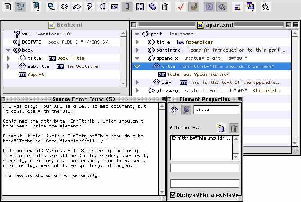Viewport: 301px width, 202px height.
Task: Click the down arrow of Source Error scrollbar
Action: (x=162, y=192)
